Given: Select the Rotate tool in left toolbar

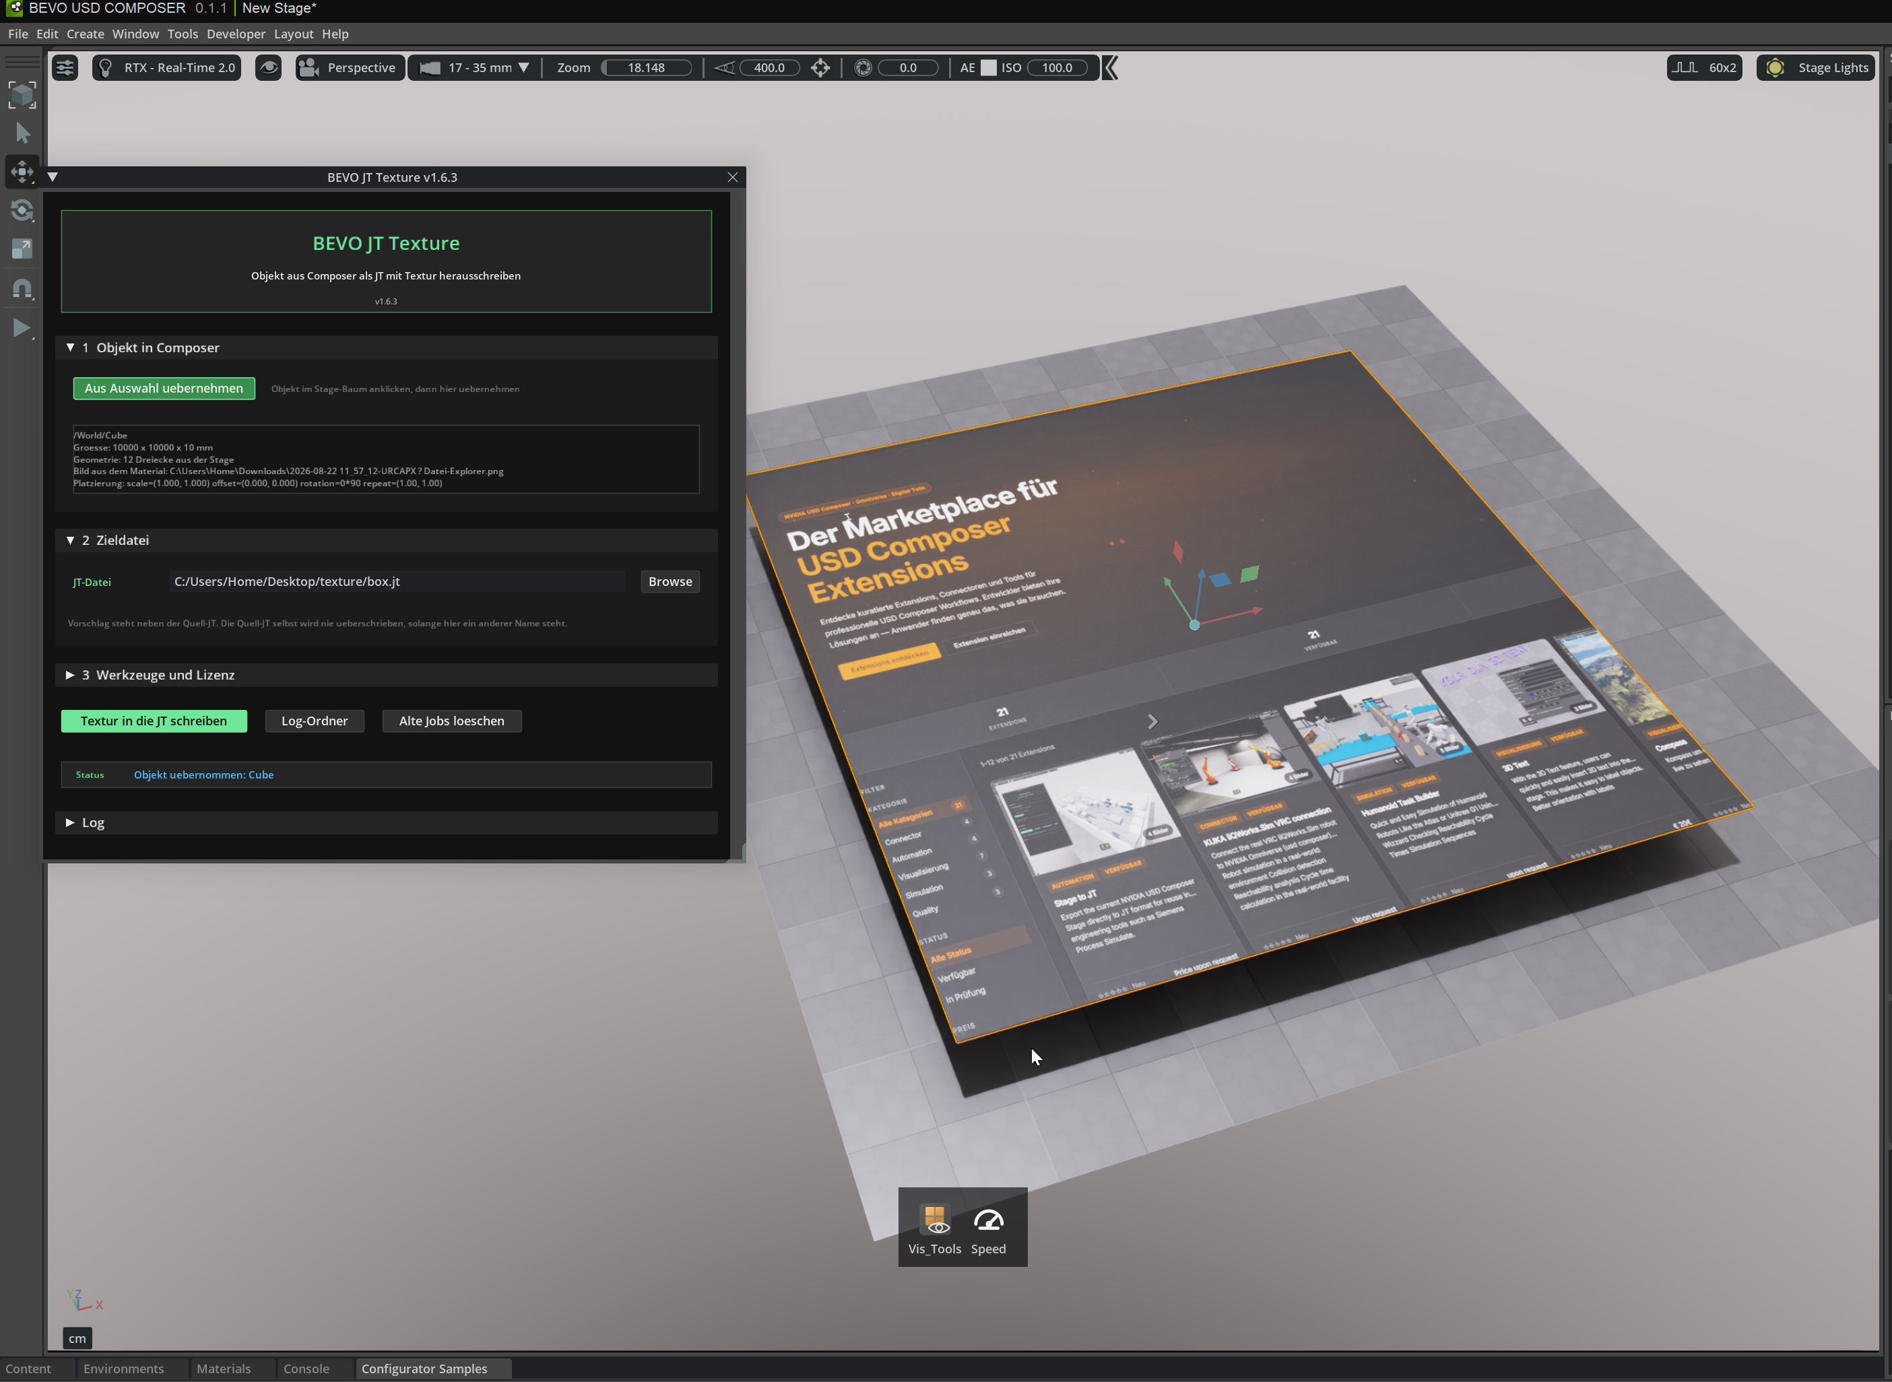Looking at the screenshot, I should click(23, 210).
